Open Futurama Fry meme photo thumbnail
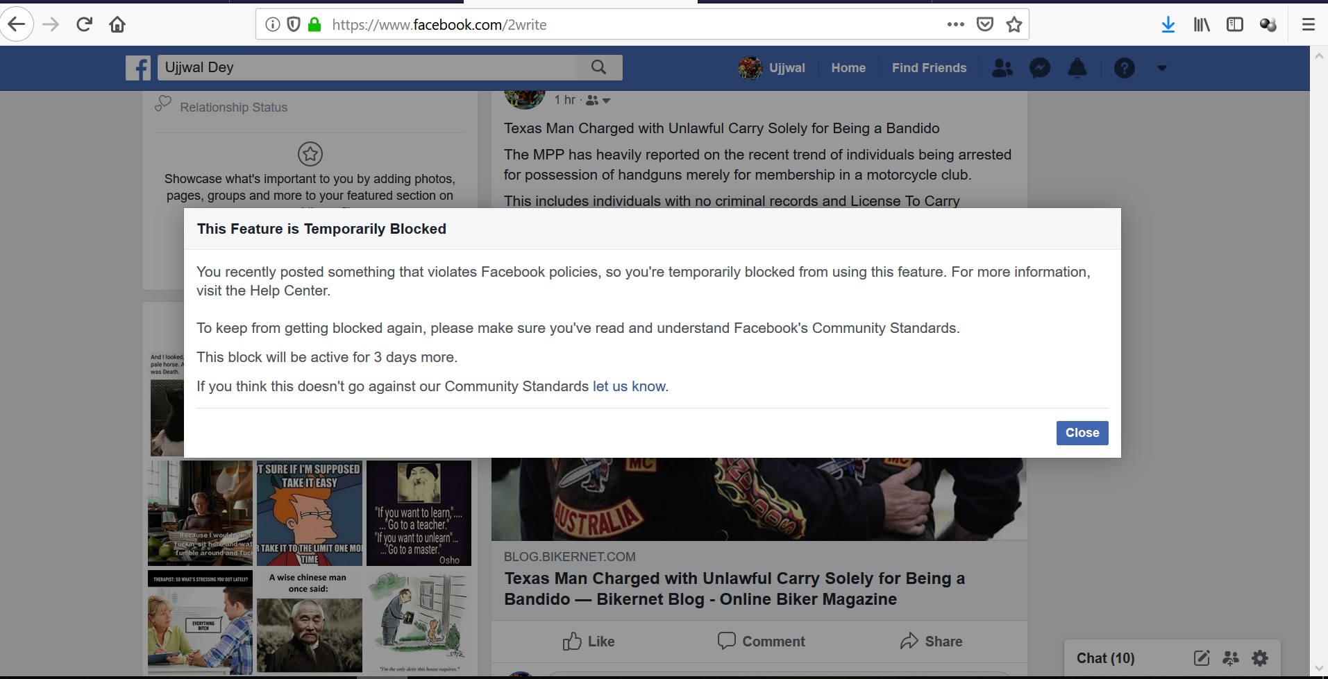Viewport: 1328px width, 679px height. click(310, 513)
